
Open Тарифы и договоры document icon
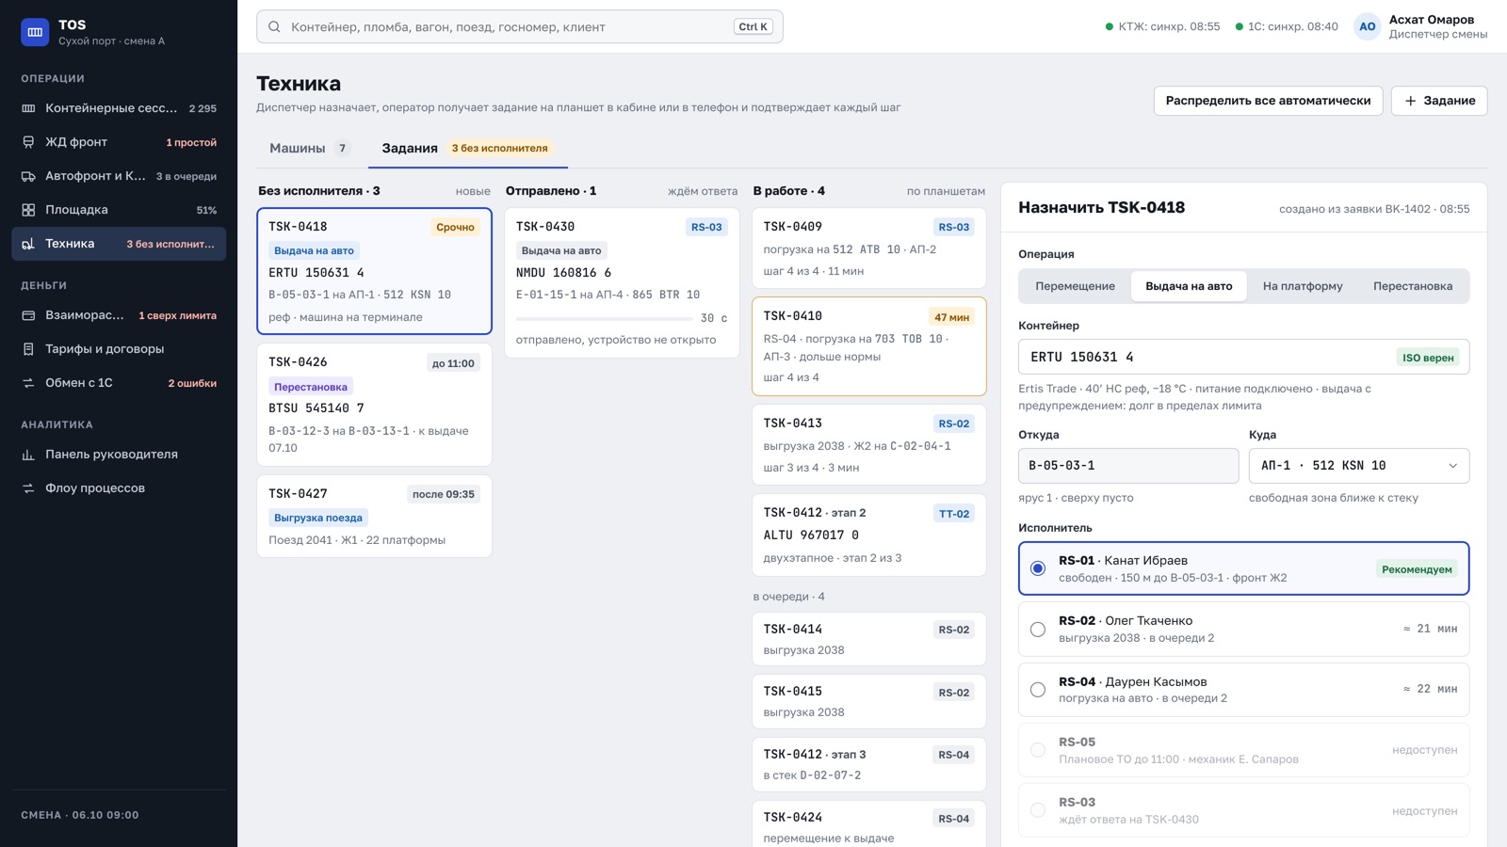click(x=28, y=349)
